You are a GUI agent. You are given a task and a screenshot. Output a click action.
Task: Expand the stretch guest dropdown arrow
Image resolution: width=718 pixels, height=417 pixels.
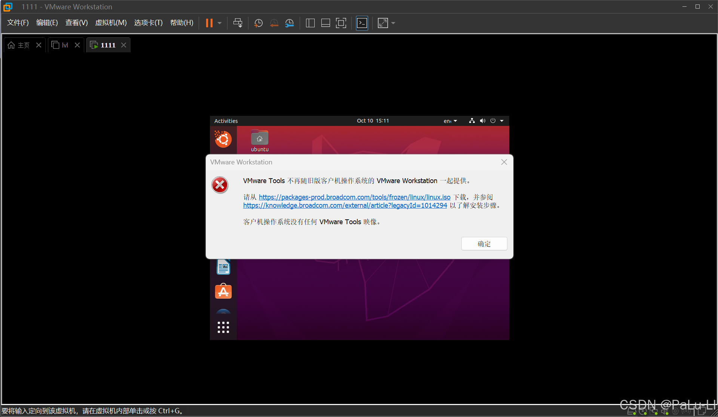(x=393, y=23)
